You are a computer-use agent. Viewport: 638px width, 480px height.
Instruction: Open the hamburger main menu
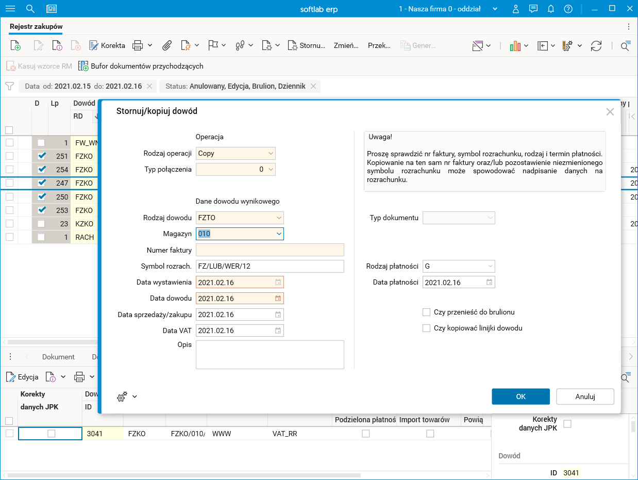click(x=10, y=9)
